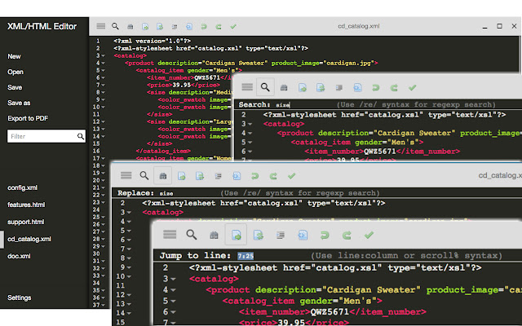Screen dimensions: 522x326
Task: Open hamburger menu in the Search window
Action: click(x=247, y=87)
